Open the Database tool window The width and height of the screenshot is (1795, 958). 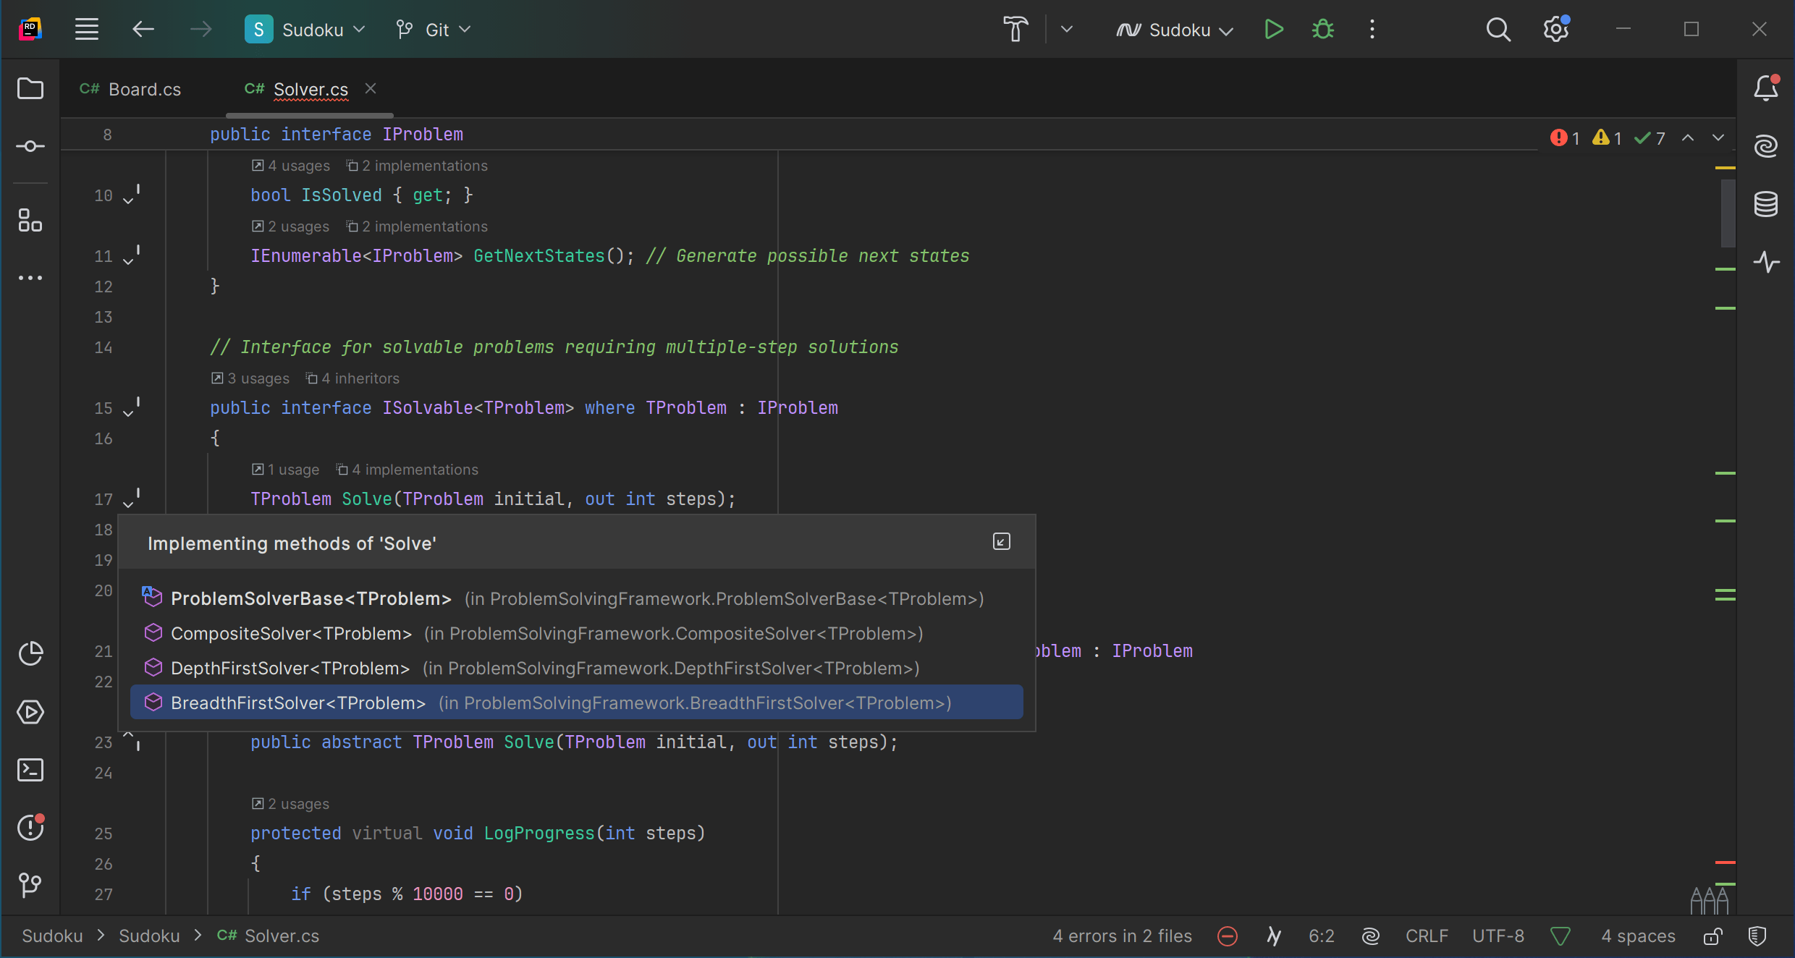click(x=1766, y=205)
